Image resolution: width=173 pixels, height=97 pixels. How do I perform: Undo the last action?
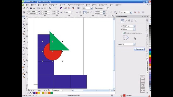50,8
